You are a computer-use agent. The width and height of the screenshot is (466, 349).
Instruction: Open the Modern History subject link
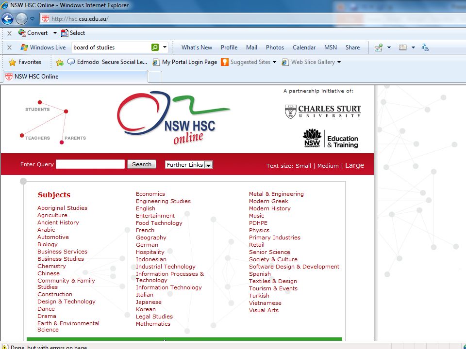[270, 208]
